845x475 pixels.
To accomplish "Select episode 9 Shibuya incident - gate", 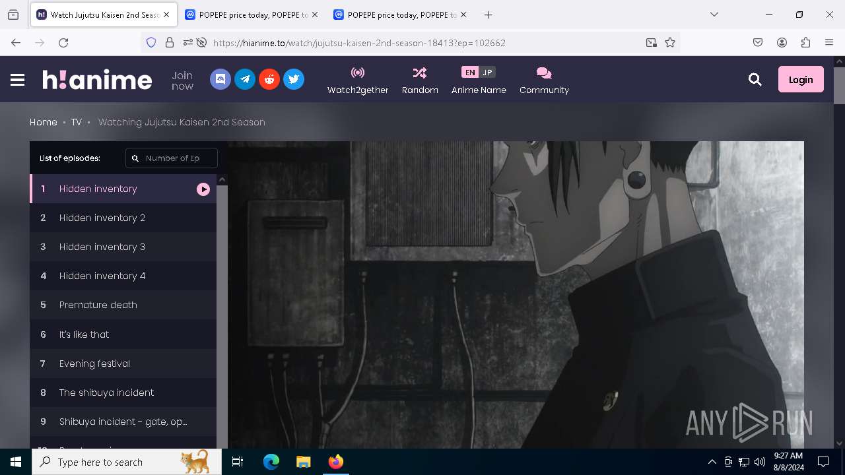I will pyautogui.click(x=123, y=422).
